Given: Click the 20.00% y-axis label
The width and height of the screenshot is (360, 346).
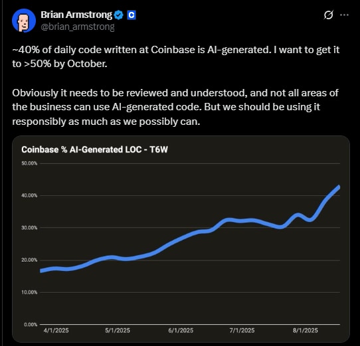Looking at the screenshot, I should (29, 260).
